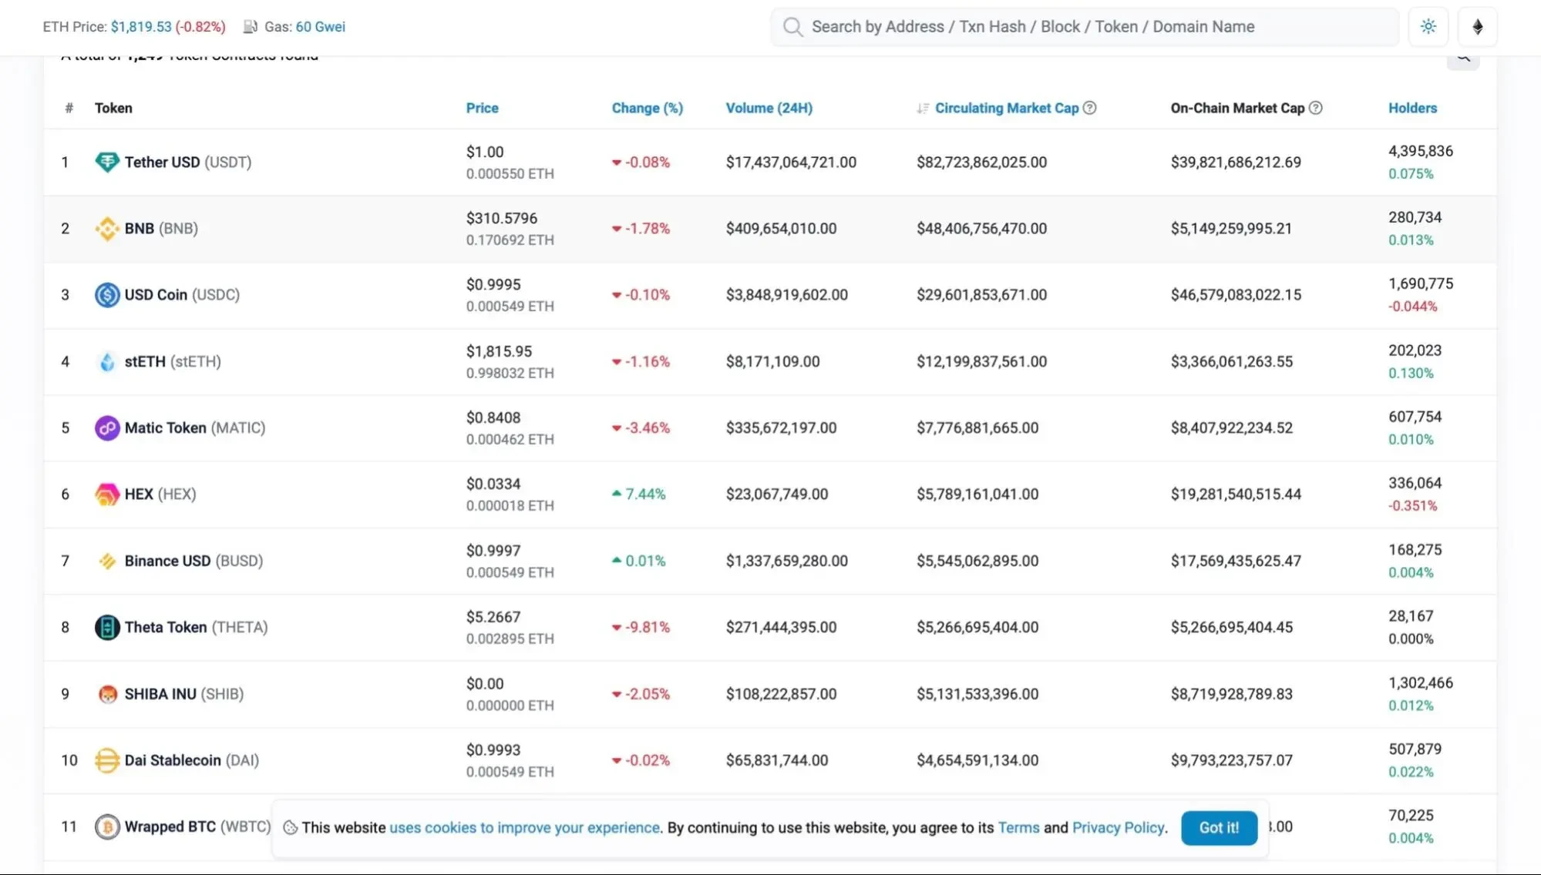
Task: Open Circulating Market Cap help icon
Action: click(1089, 108)
